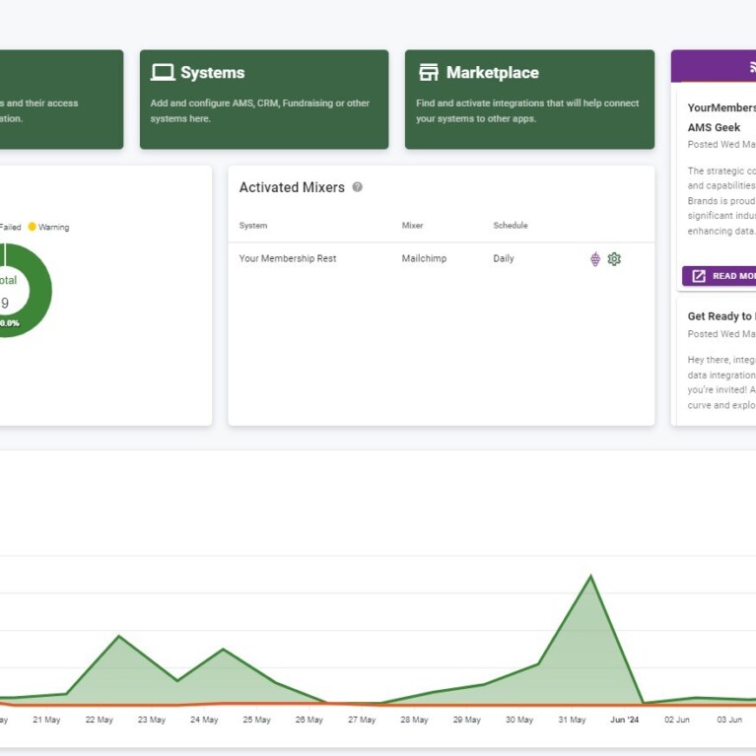Click the external-link icon on Read More
Viewport: 756px width, 756px height.
pos(699,276)
